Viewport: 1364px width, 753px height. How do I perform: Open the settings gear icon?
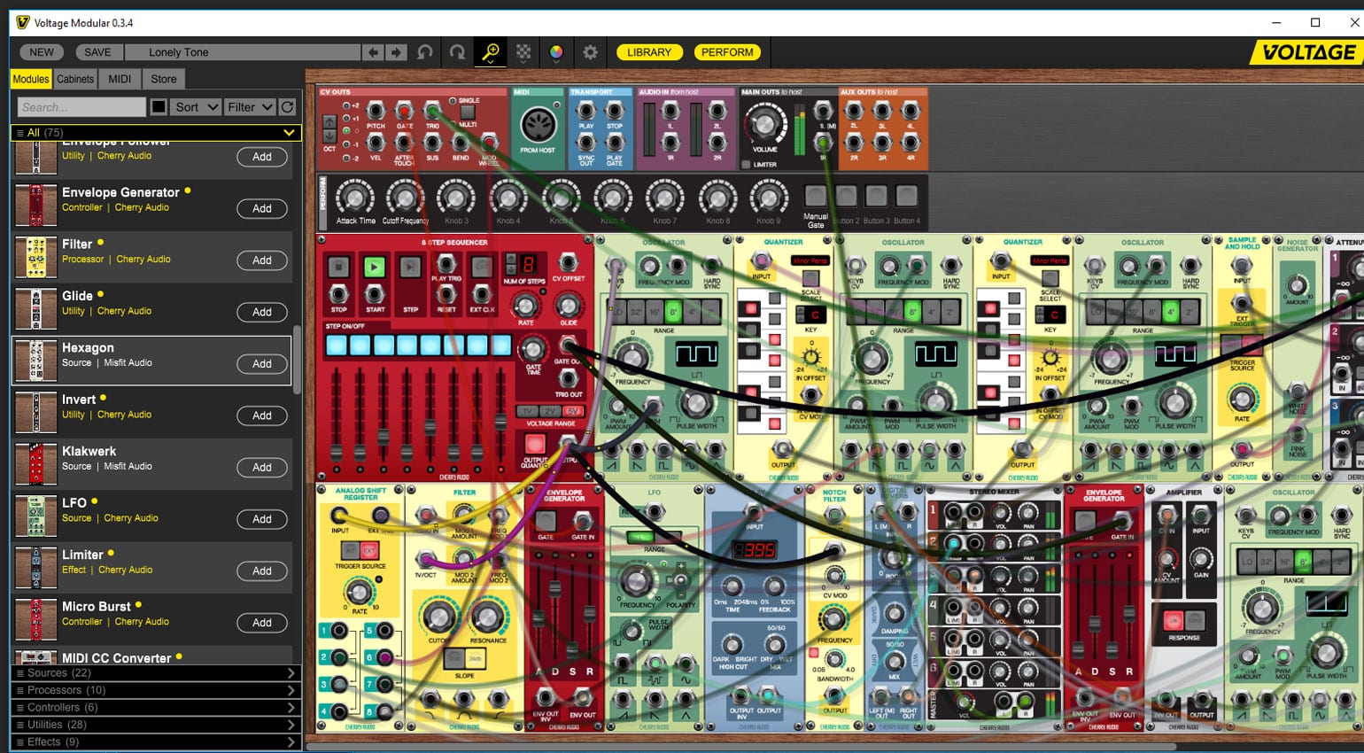coord(590,52)
